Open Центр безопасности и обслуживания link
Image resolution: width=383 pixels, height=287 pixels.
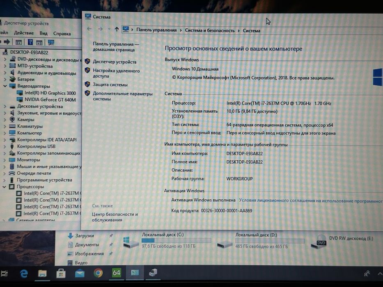coord(115,217)
